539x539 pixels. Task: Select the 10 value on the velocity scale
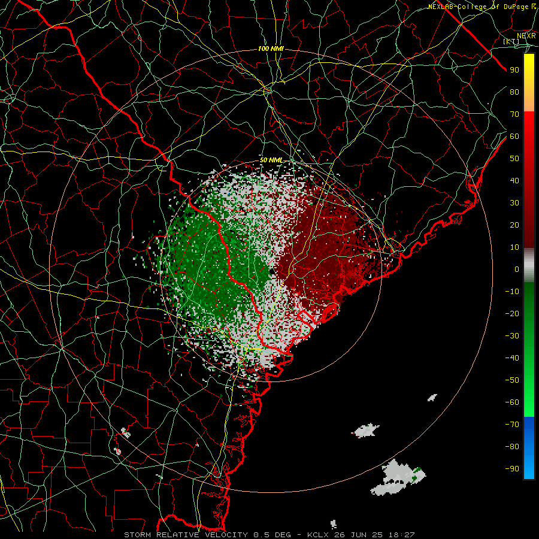click(x=514, y=247)
